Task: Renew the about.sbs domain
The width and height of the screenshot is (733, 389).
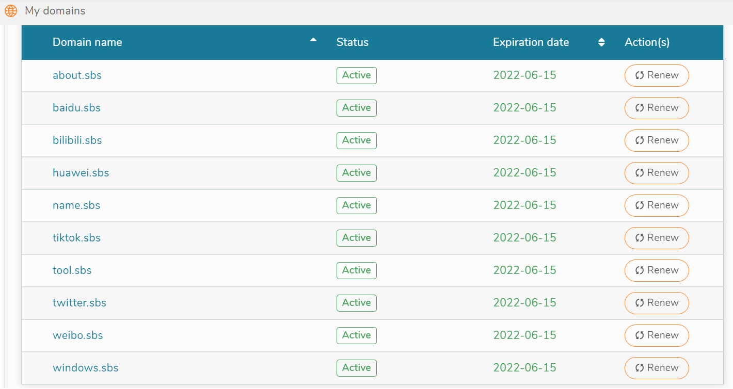Action: pos(657,75)
